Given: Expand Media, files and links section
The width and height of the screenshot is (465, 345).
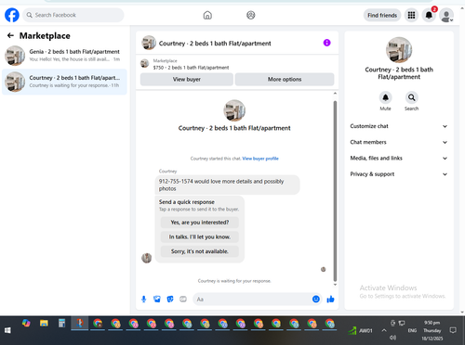Looking at the screenshot, I should 399,158.
